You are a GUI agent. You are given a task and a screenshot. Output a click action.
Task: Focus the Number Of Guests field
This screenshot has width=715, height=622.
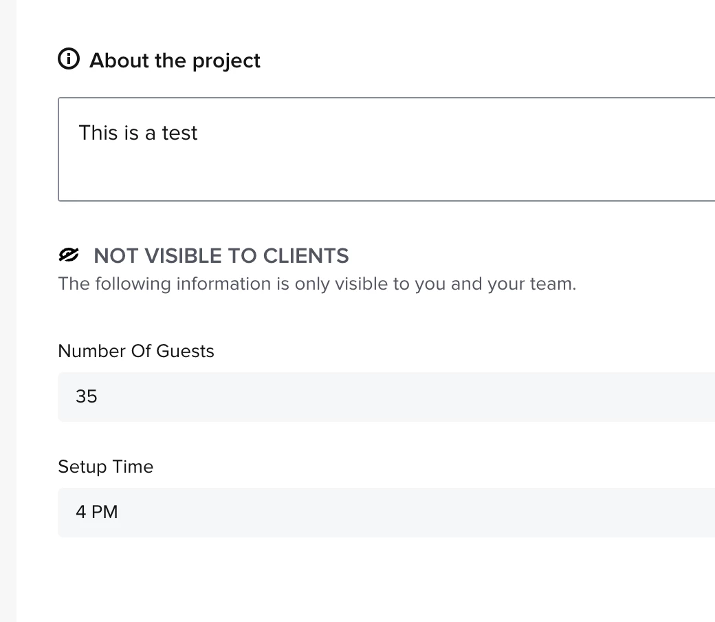(385, 397)
